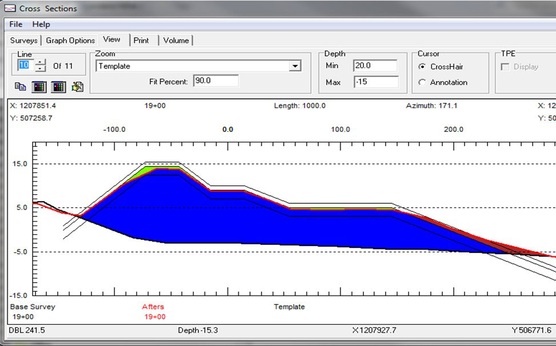Increase Line number with up arrow

coord(41,62)
